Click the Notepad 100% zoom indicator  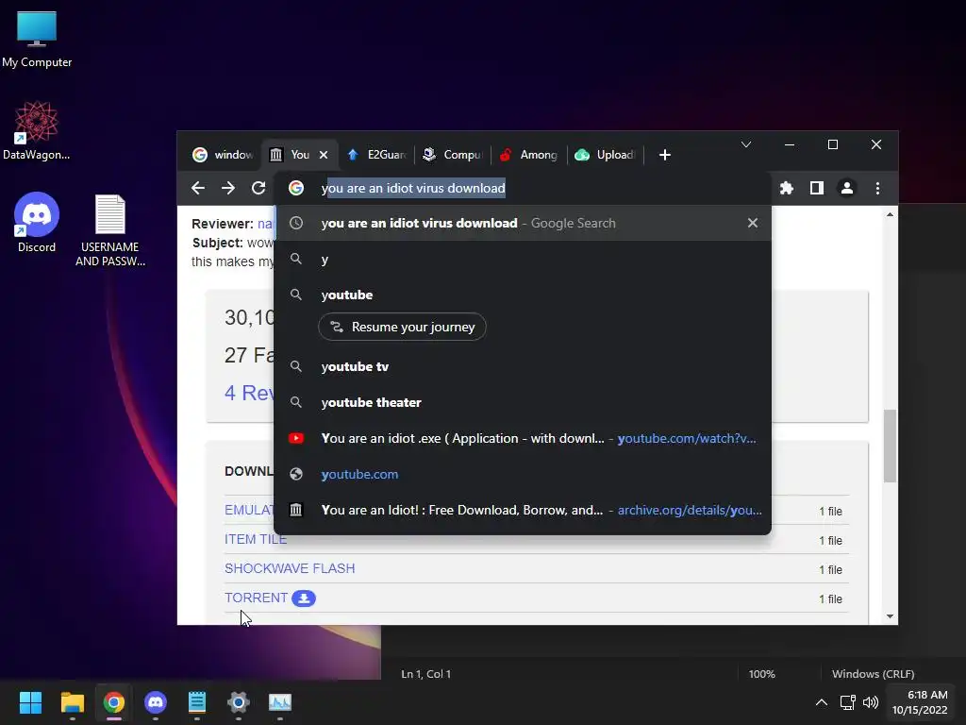761,674
